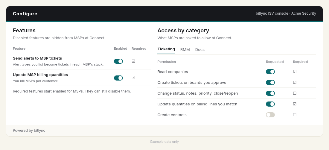
Task: Uncheck Required for Send alerts to MSP tickets
Action: click(x=133, y=61)
